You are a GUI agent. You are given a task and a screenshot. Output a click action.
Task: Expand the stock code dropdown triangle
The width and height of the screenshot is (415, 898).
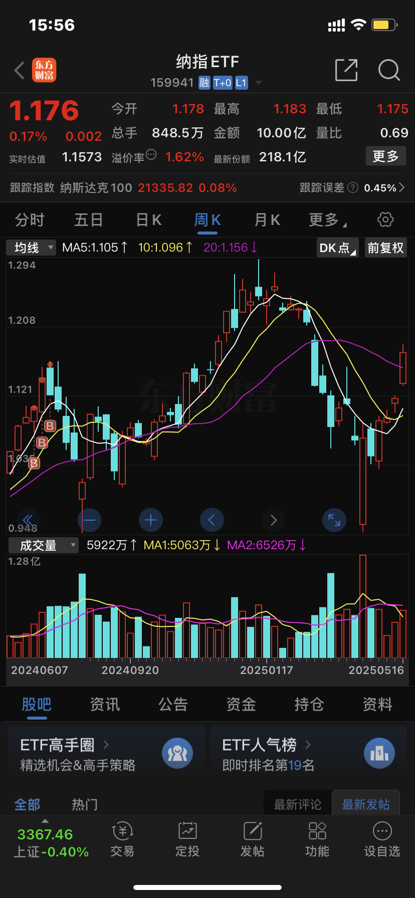(x=259, y=83)
